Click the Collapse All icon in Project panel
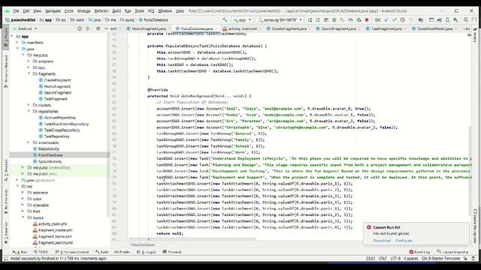 pos(88,28)
